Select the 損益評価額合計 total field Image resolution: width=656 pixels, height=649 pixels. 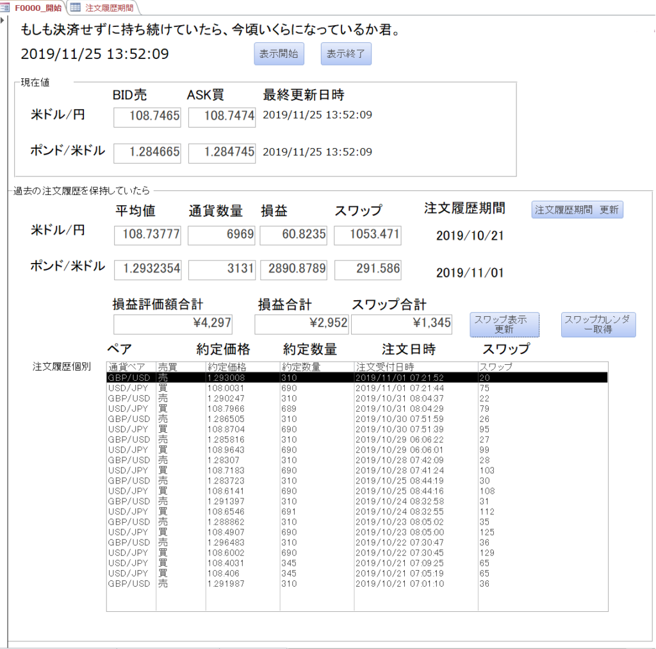(x=173, y=324)
